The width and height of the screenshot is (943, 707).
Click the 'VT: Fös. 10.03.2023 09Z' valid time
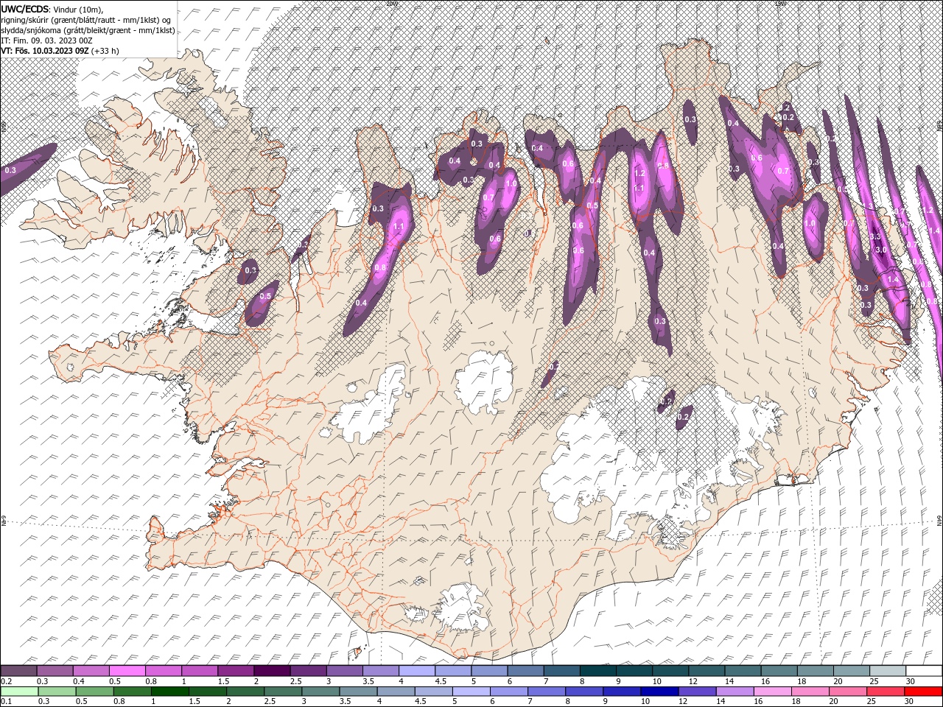(x=45, y=51)
